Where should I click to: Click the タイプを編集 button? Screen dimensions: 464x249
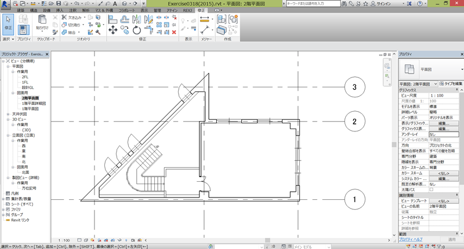[451, 83]
